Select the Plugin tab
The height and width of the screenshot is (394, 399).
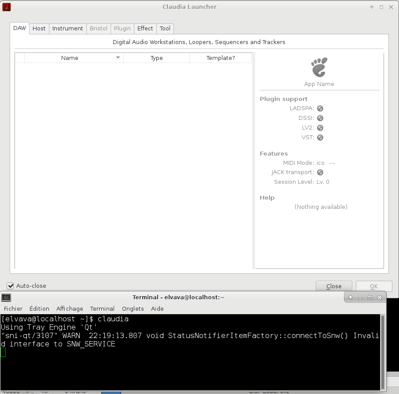122,29
